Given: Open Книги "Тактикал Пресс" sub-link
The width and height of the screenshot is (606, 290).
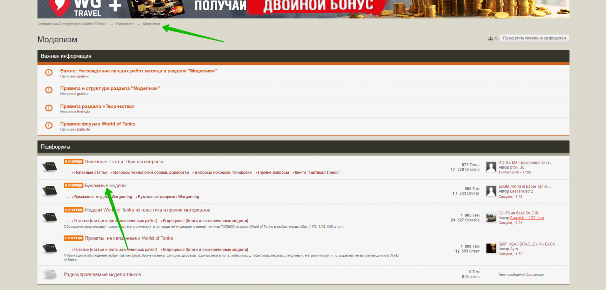Looking at the screenshot, I should tap(317, 172).
